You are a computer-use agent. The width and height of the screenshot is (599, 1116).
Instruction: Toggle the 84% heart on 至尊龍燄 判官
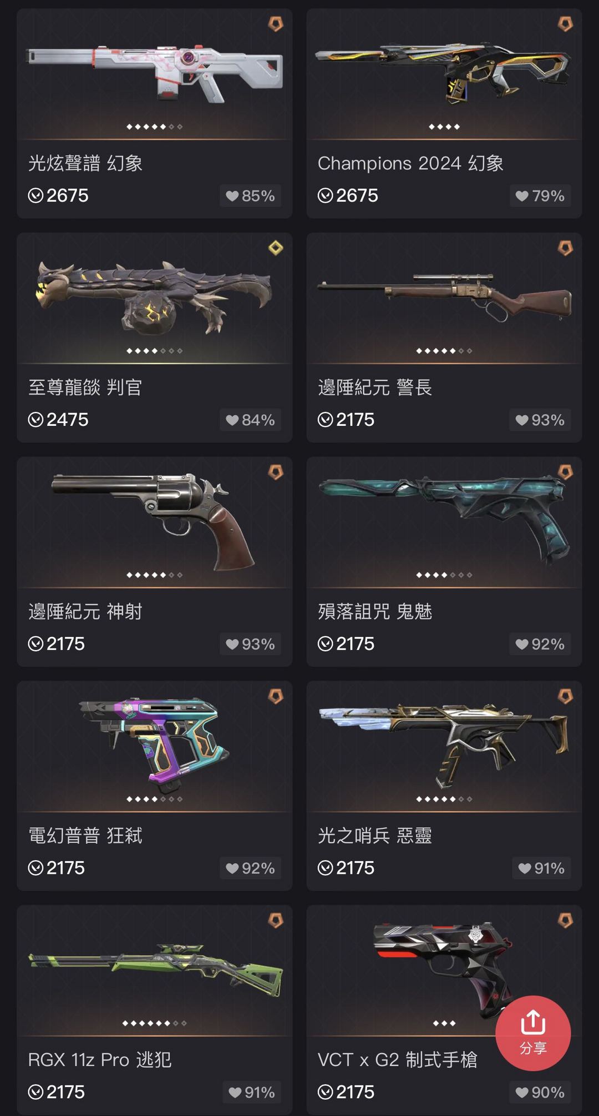[251, 420]
